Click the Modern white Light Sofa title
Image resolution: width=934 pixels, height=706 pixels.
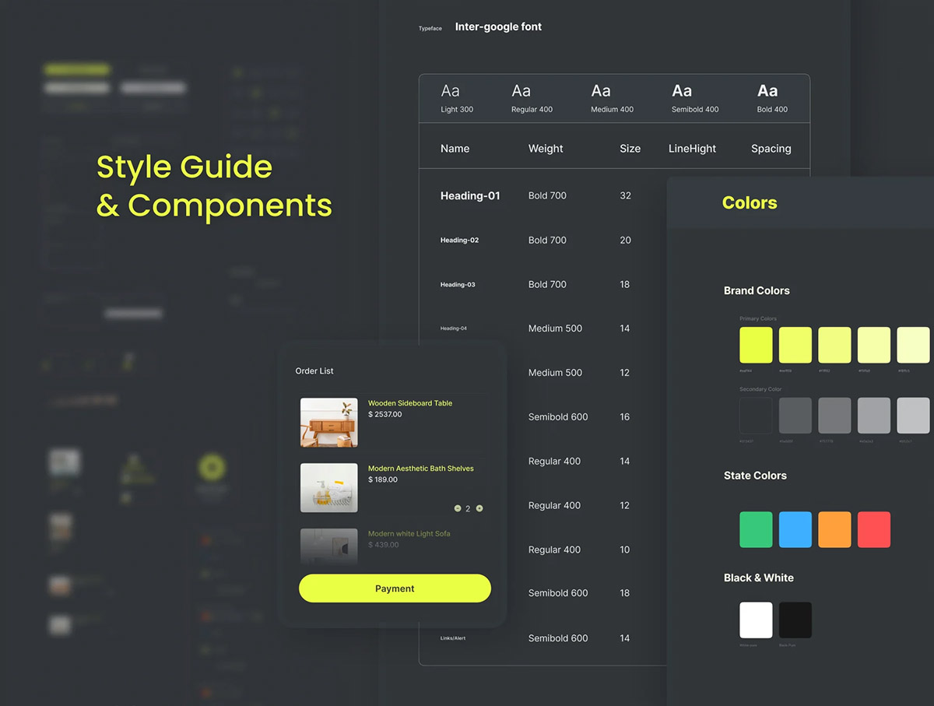tap(409, 534)
